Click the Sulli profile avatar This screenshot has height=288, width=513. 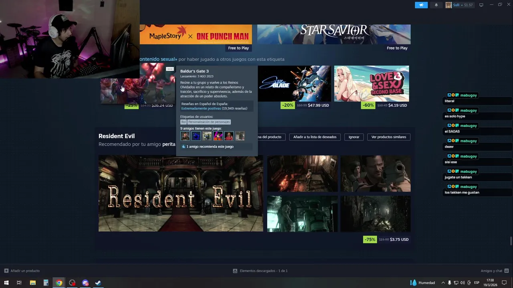(448, 5)
